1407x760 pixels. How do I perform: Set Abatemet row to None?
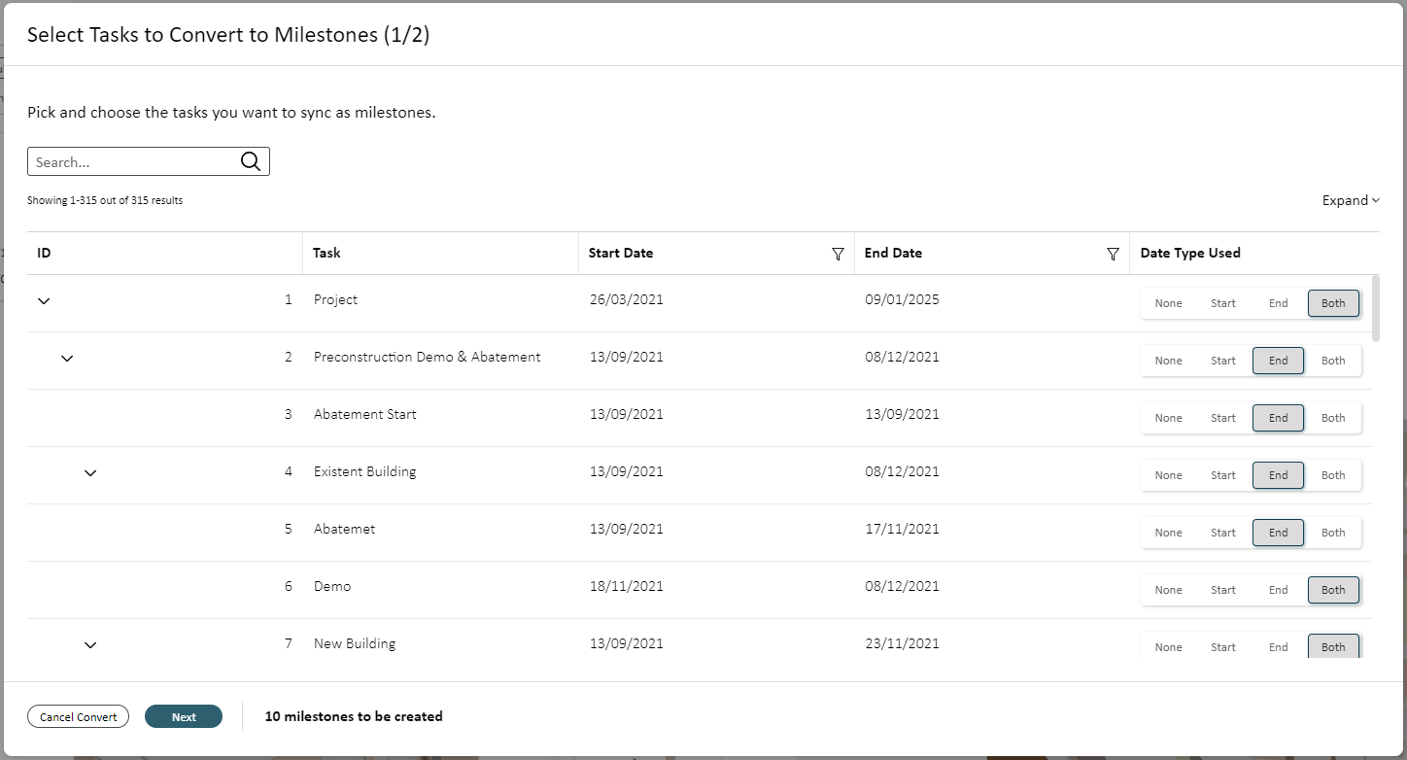(x=1169, y=533)
